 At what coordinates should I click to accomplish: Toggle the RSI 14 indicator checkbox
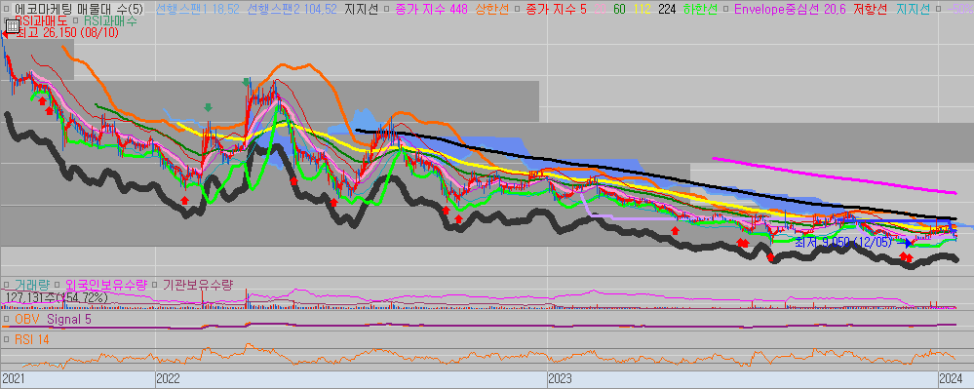tap(7, 340)
